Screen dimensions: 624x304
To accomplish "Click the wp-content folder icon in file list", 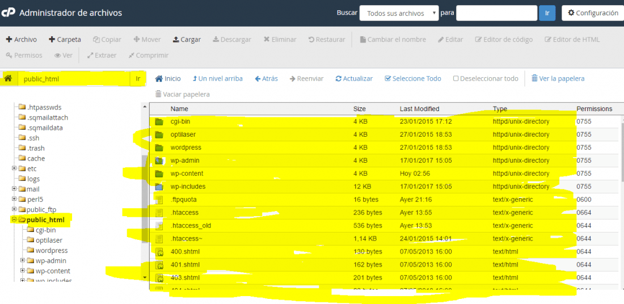I will [159, 174].
